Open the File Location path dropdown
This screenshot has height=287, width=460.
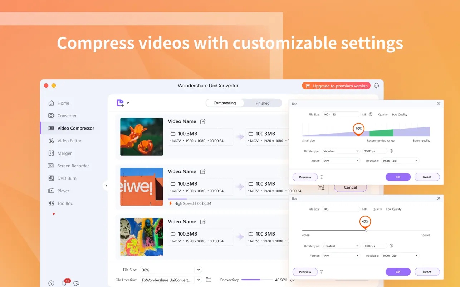pyautogui.click(x=199, y=280)
